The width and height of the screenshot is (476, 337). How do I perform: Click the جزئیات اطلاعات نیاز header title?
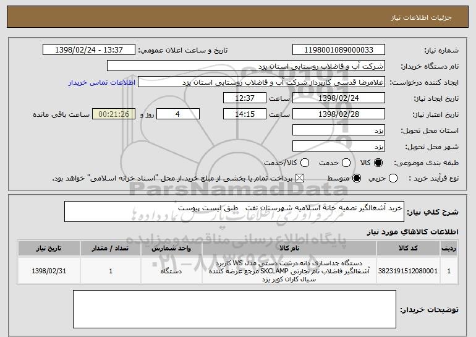[421, 17]
